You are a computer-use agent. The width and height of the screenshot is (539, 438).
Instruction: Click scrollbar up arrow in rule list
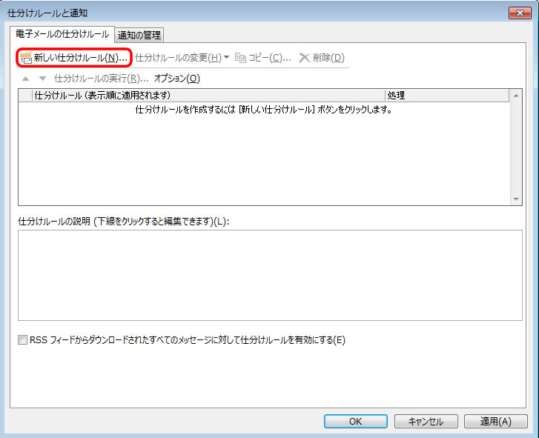pos(516,96)
